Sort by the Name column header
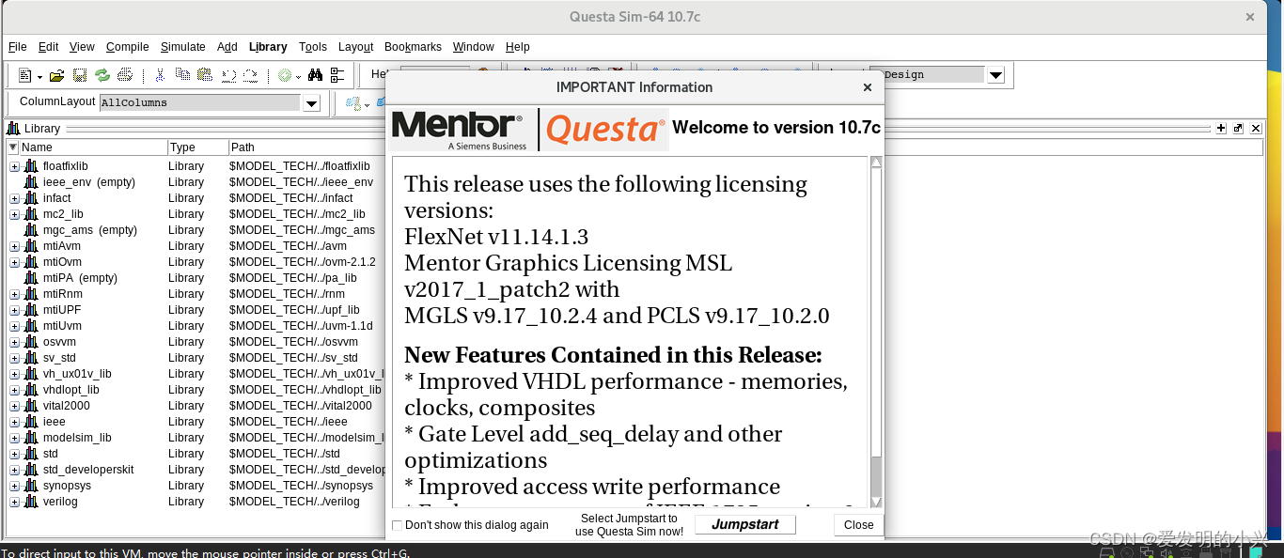 pos(93,147)
